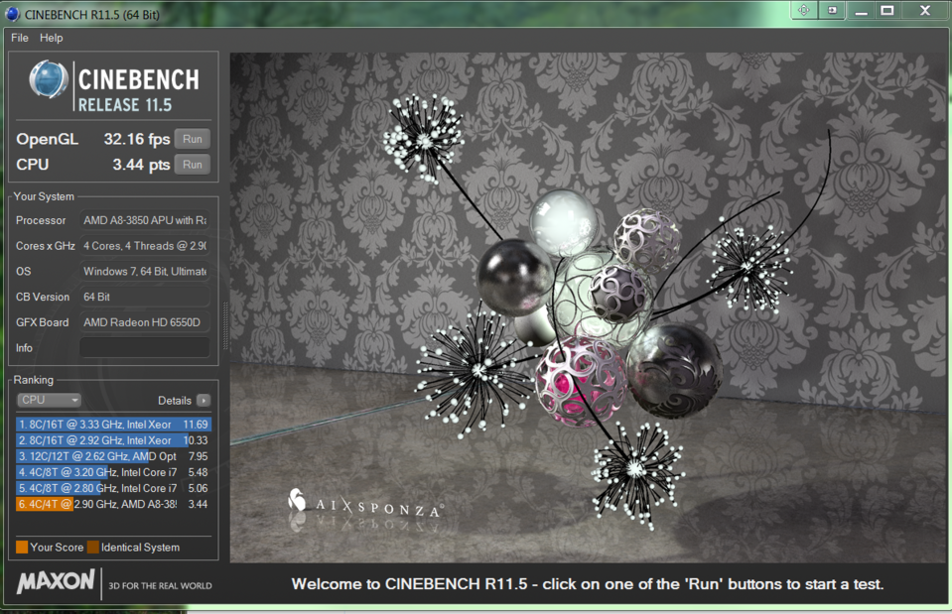Click the Welcome to CINEBENCH status message
Image resolution: width=952 pixels, height=614 pixels.
(587, 584)
